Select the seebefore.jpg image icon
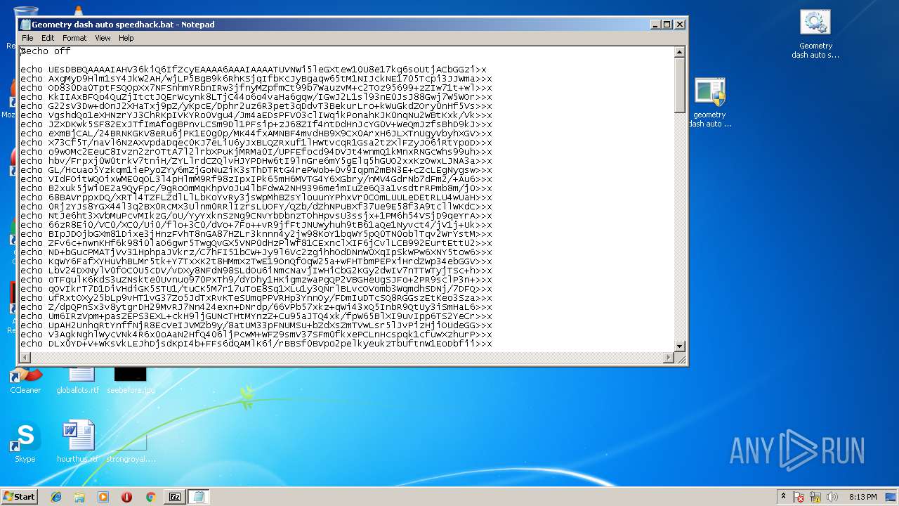This screenshot has width=899, height=506. pyautogui.click(x=131, y=380)
